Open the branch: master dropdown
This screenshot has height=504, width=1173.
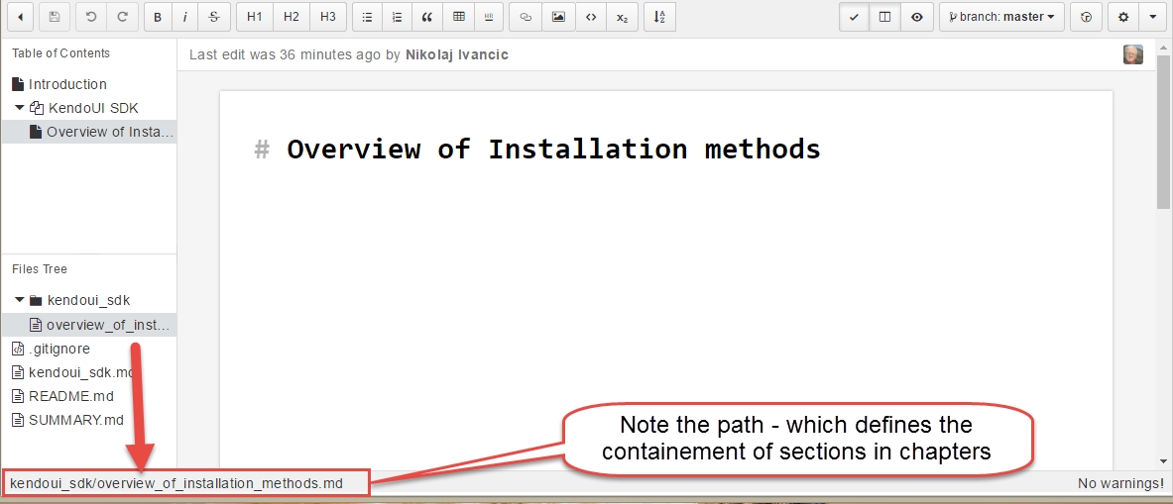point(1001,17)
